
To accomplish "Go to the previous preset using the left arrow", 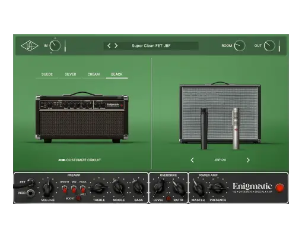I will [x=109, y=46].
